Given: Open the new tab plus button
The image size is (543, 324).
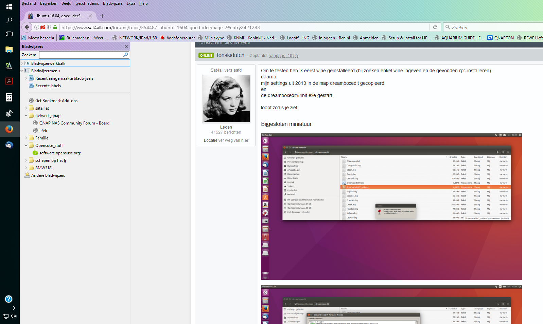Looking at the screenshot, I should click(x=102, y=16).
